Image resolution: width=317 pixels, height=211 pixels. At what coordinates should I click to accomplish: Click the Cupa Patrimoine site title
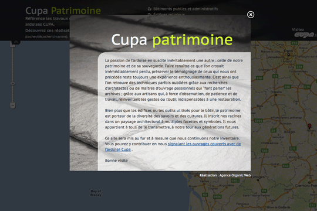tap(63, 11)
